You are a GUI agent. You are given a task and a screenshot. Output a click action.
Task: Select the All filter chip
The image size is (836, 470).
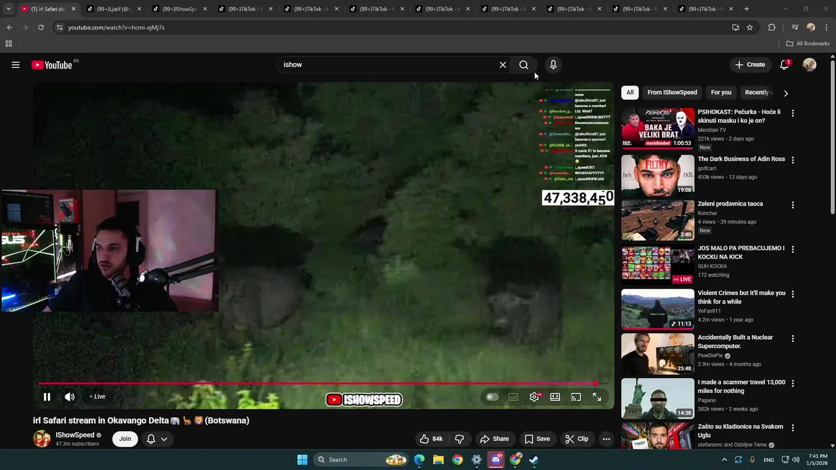pos(630,92)
